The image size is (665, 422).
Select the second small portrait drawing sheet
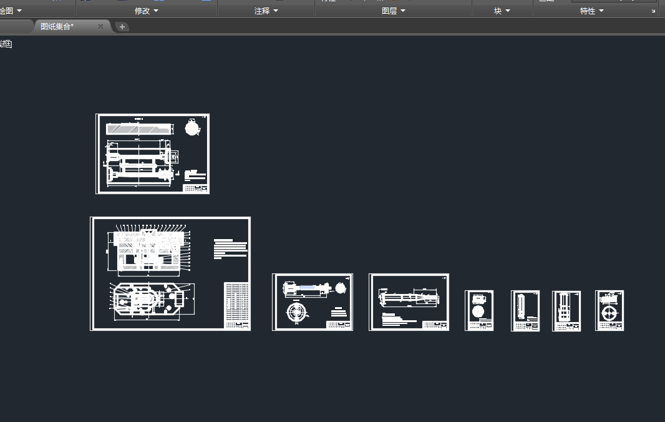point(525,311)
